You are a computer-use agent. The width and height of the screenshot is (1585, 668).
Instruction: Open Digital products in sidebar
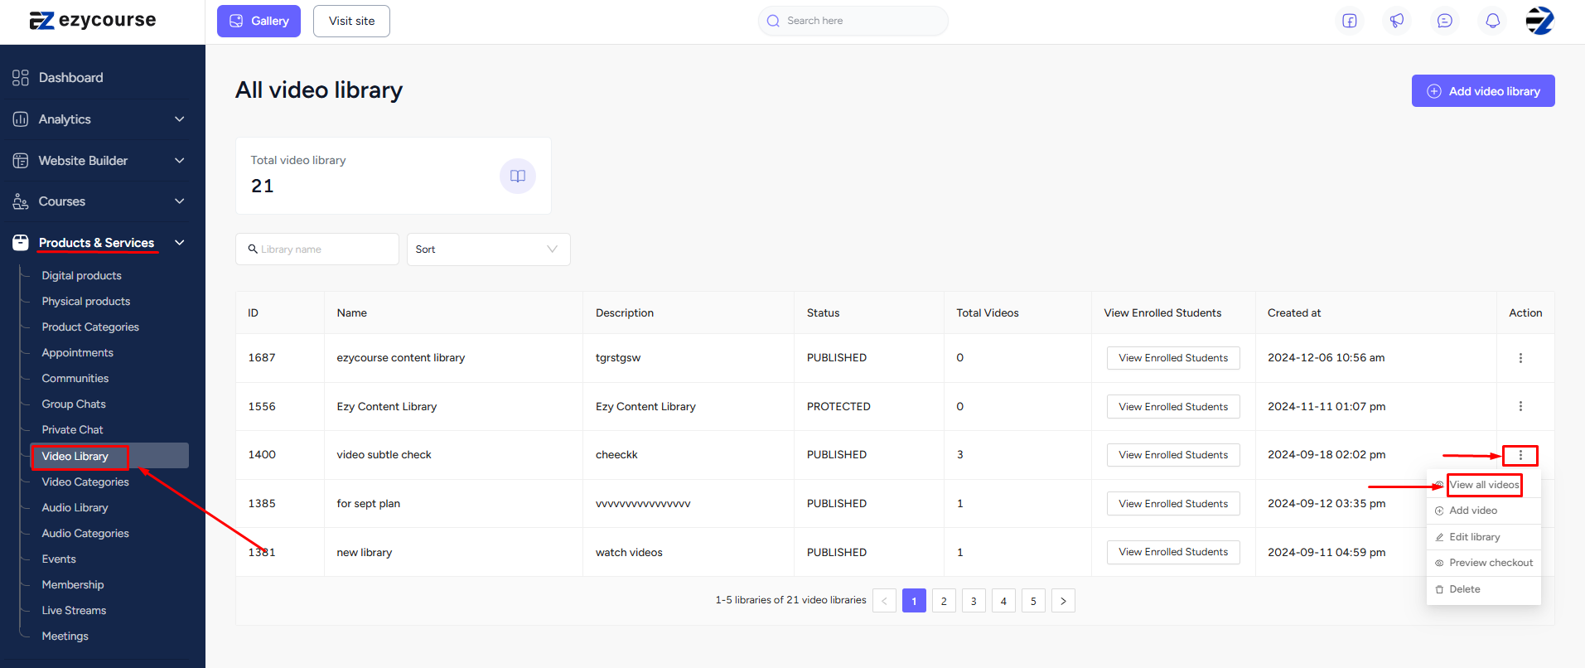81,276
